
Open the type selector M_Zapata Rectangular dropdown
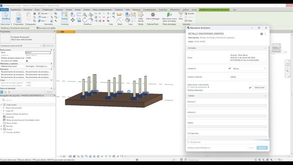(x=54, y=38)
